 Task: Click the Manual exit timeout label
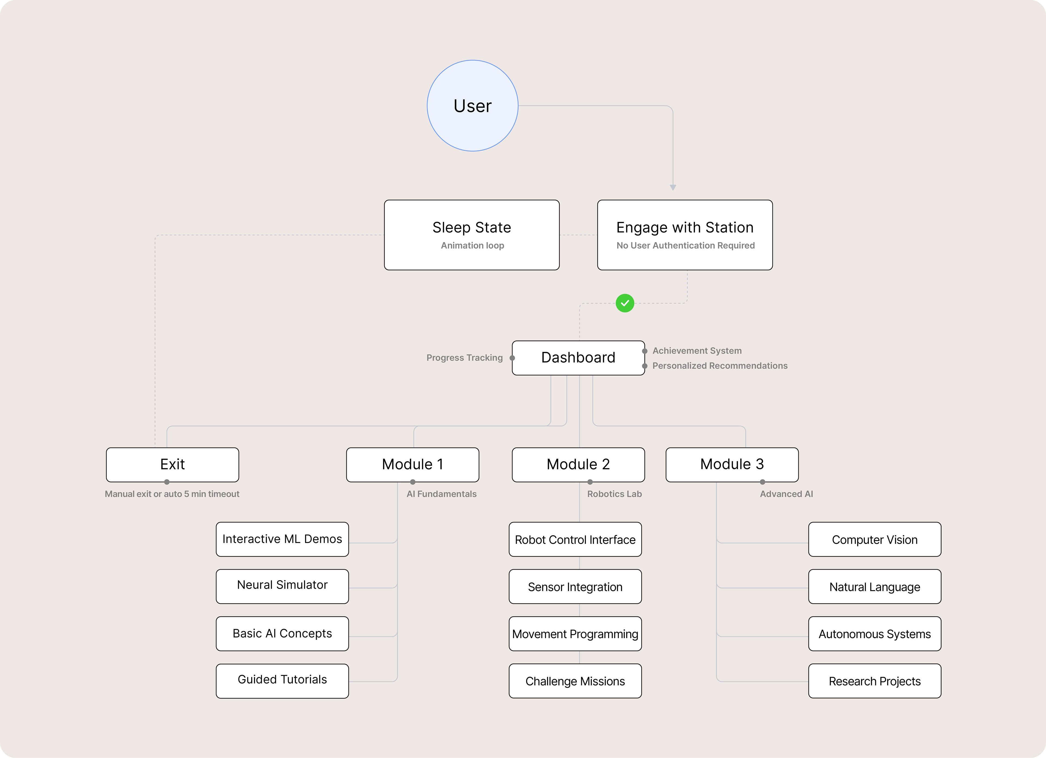coord(172,494)
